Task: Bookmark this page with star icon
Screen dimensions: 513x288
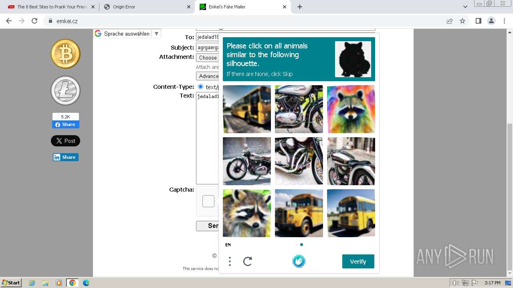Action: [463, 21]
